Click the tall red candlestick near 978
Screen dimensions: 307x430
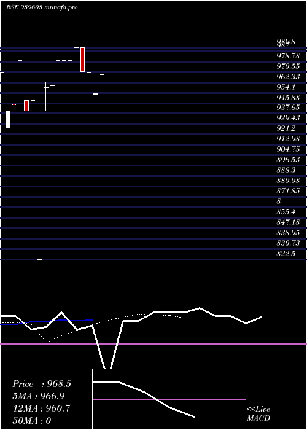[x=82, y=60]
